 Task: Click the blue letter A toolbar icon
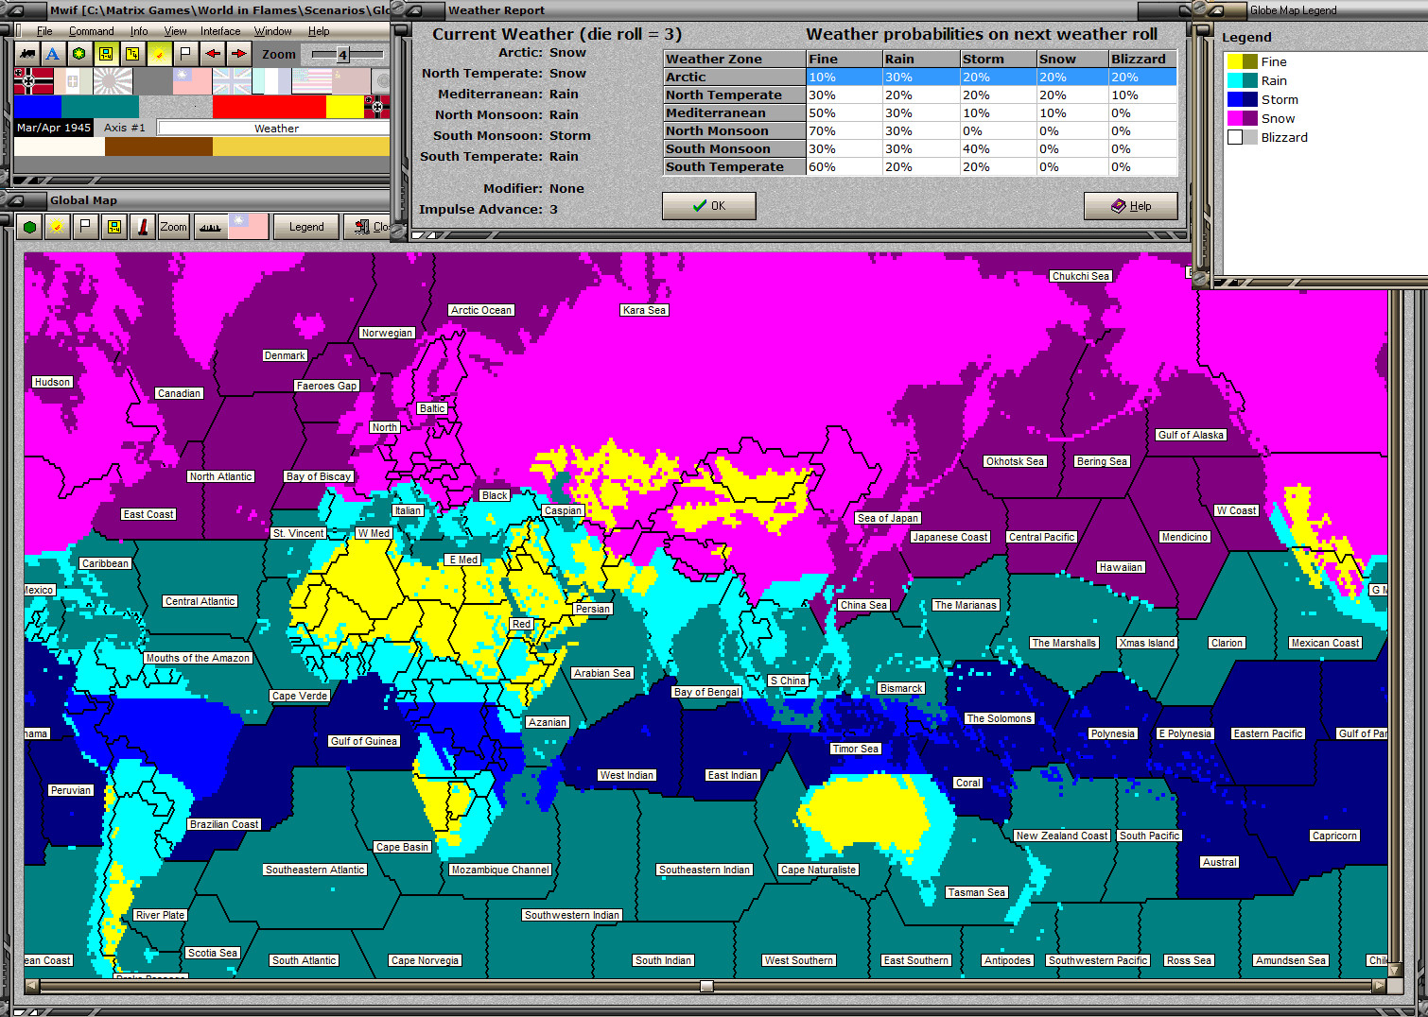(53, 54)
